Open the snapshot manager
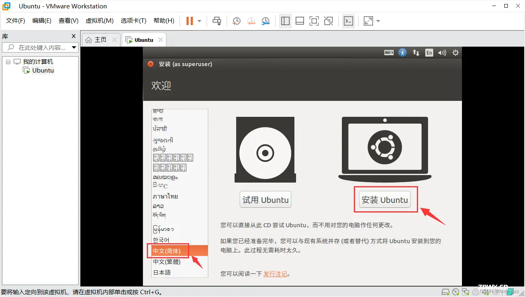 265,21
